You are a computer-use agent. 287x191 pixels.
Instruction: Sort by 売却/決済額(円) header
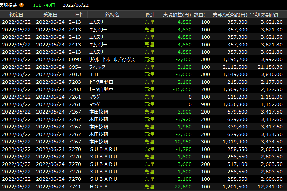[230, 15]
